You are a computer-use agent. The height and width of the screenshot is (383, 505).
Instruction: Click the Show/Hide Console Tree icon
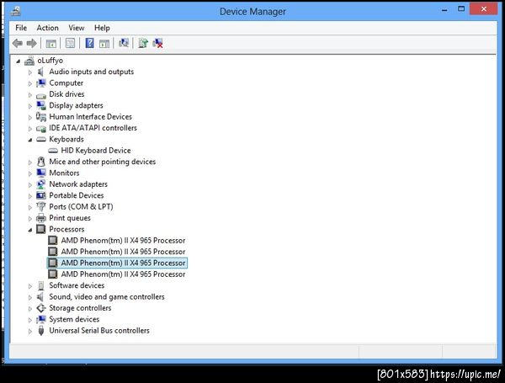tap(50, 43)
